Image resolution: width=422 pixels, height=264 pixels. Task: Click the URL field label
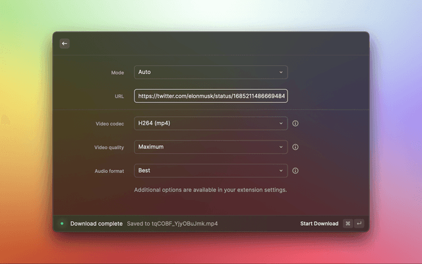[x=119, y=96]
